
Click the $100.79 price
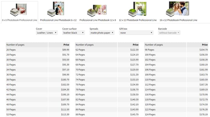coord(65,79)
